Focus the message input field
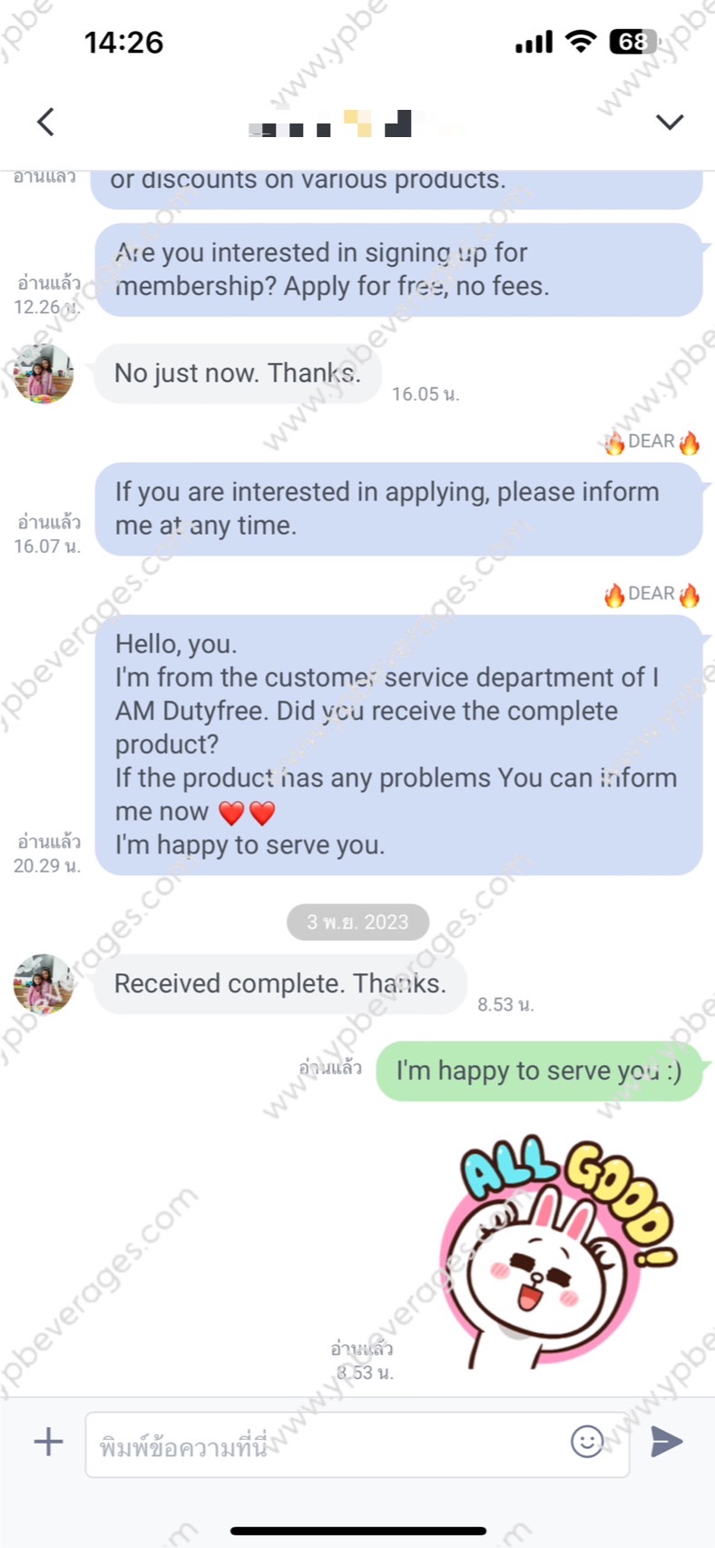Screen dimensions: 715x1548 coord(357,1444)
